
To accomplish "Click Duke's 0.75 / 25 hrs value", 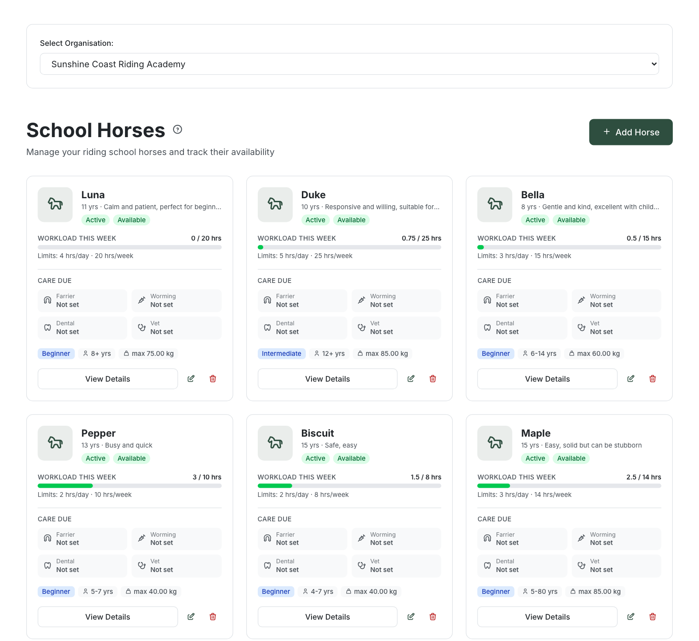I will [421, 238].
